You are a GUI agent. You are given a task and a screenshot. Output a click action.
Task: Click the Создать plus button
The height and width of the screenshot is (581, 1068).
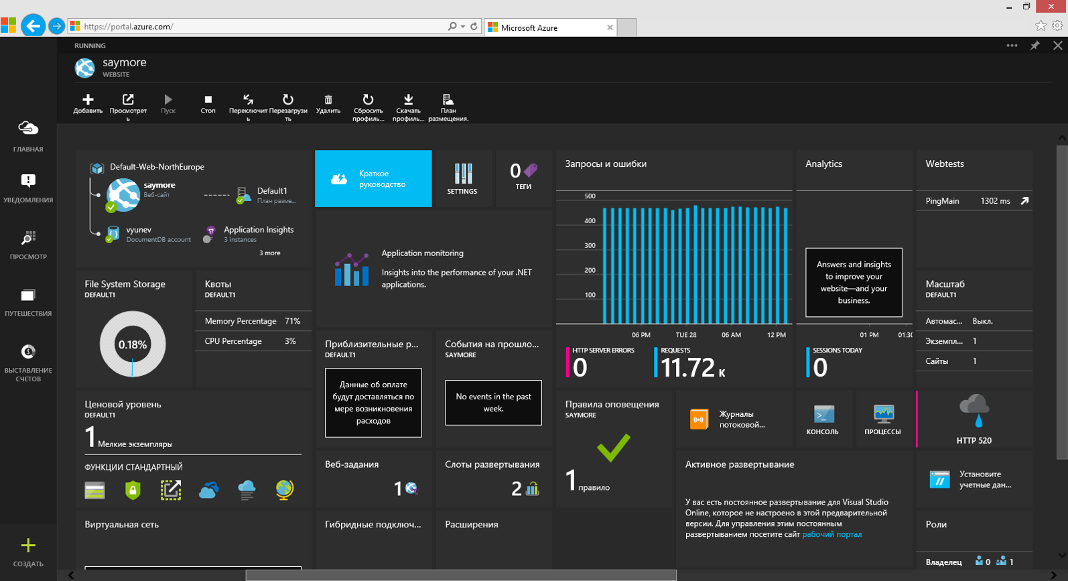pos(28,545)
